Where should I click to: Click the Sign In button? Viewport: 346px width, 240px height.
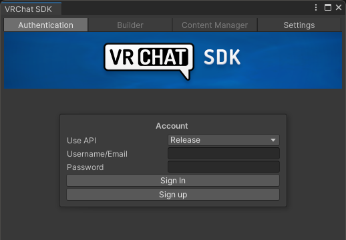173,181
